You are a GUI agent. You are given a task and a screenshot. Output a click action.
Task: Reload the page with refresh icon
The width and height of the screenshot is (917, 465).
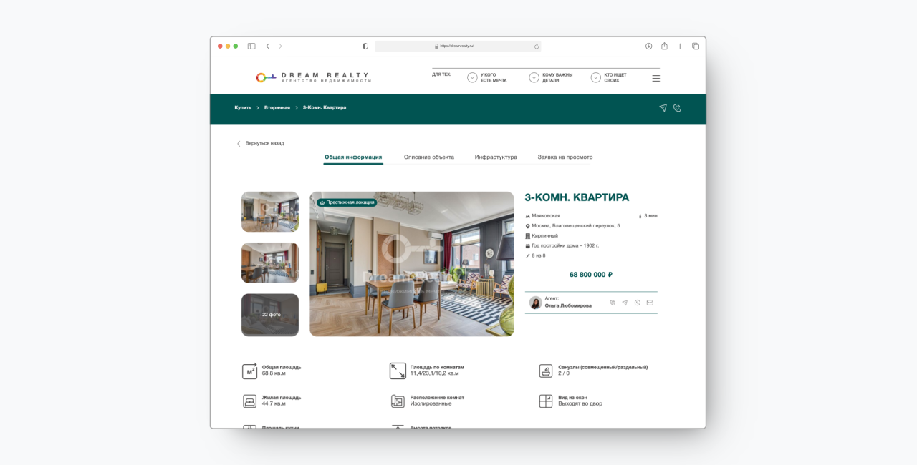point(536,46)
